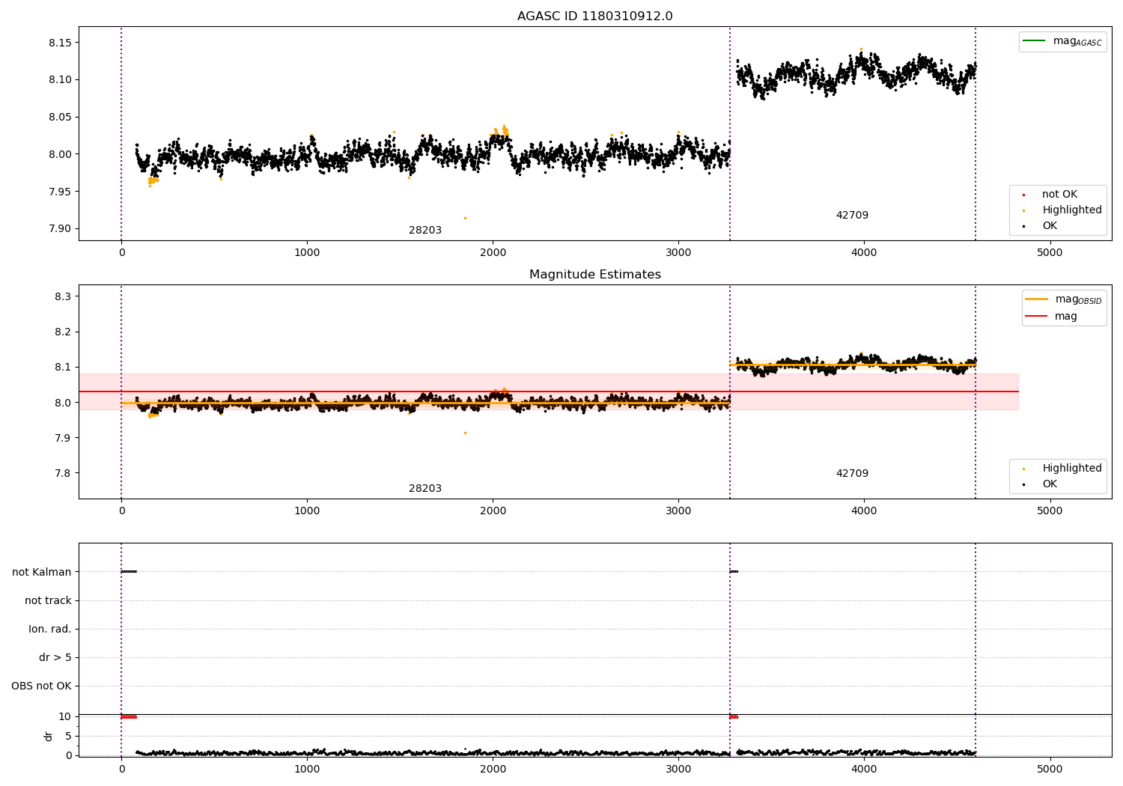Click the orange mag OBSID legend line
This screenshot has width=1123, height=786.
tap(1036, 299)
